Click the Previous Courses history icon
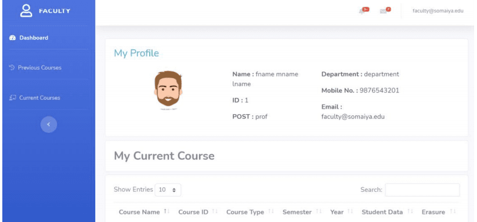This screenshot has height=222, width=477. click(x=12, y=67)
